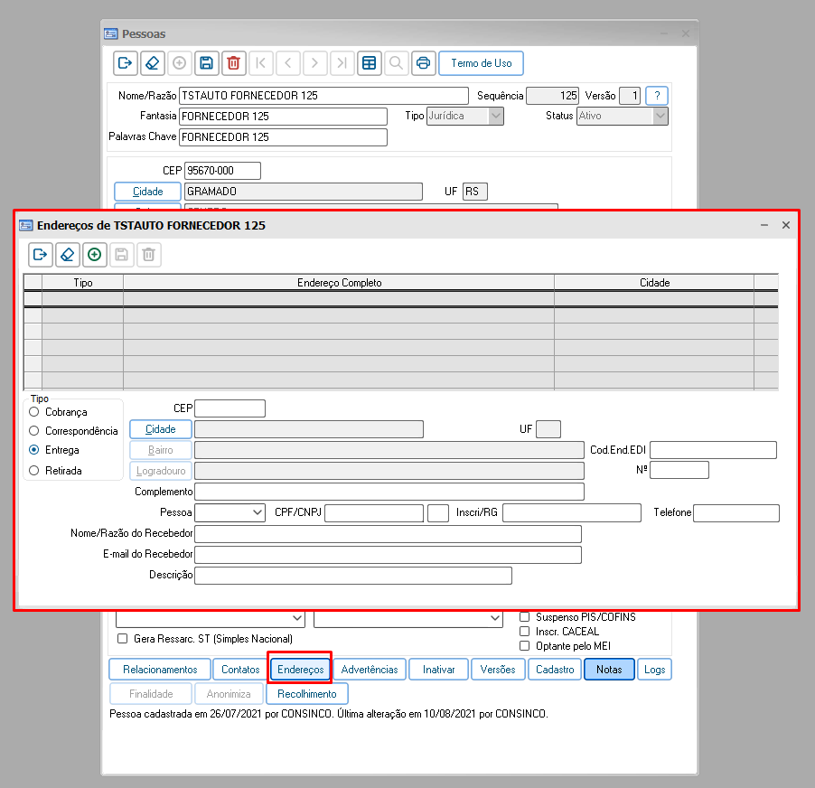The image size is (815, 788).
Task: Click the printer icon in Pessoas toolbar
Action: (424, 63)
